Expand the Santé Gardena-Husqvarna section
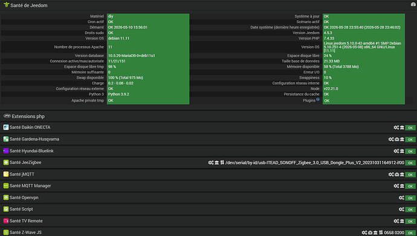This screenshot has height=236, width=417. pyautogui.click(x=208, y=139)
